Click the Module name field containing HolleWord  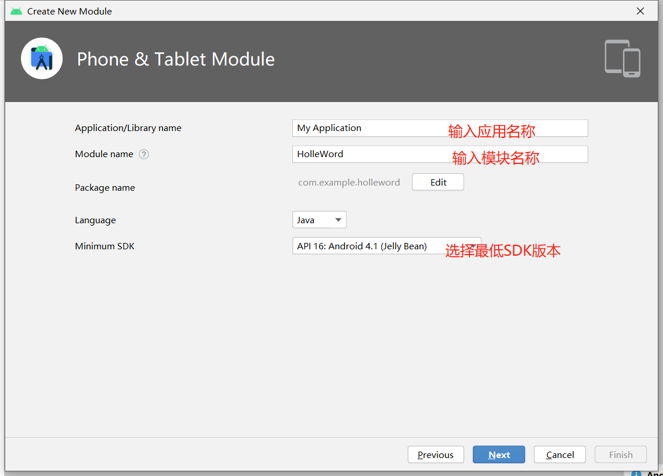440,154
